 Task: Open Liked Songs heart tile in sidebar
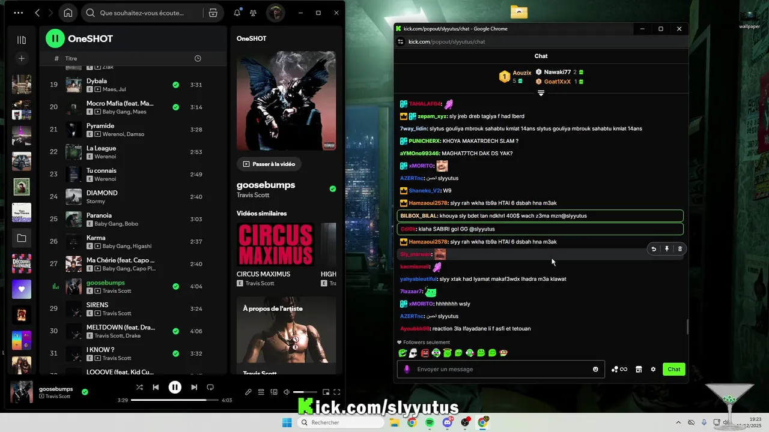(x=22, y=289)
